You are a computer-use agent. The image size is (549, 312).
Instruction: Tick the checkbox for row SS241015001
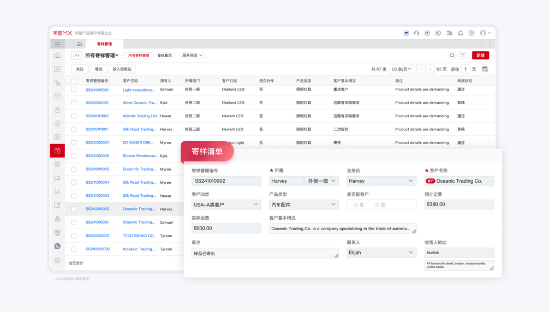(x=74, y=89)
